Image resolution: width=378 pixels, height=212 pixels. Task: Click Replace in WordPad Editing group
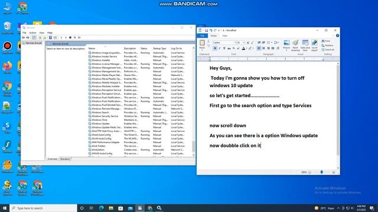click(327, 45)
